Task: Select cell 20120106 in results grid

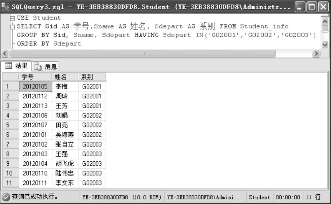Action: click(35, 116)
